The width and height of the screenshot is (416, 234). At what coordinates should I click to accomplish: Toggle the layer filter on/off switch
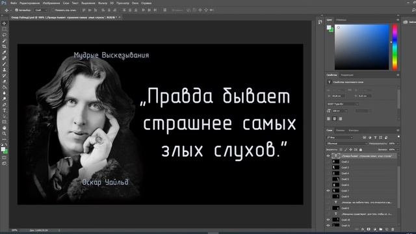(398, 136)
